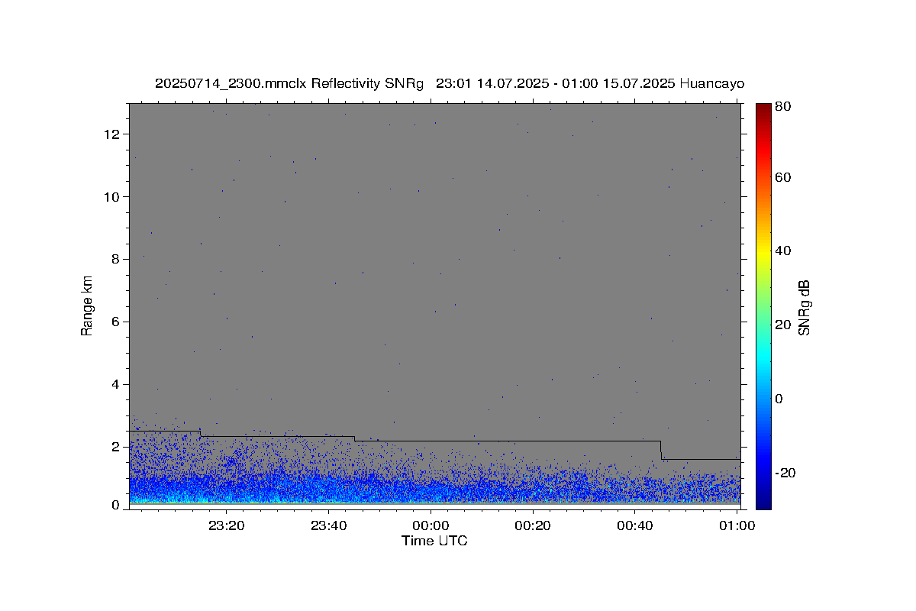Click the 00:20 time tick label

coord(533,525)
